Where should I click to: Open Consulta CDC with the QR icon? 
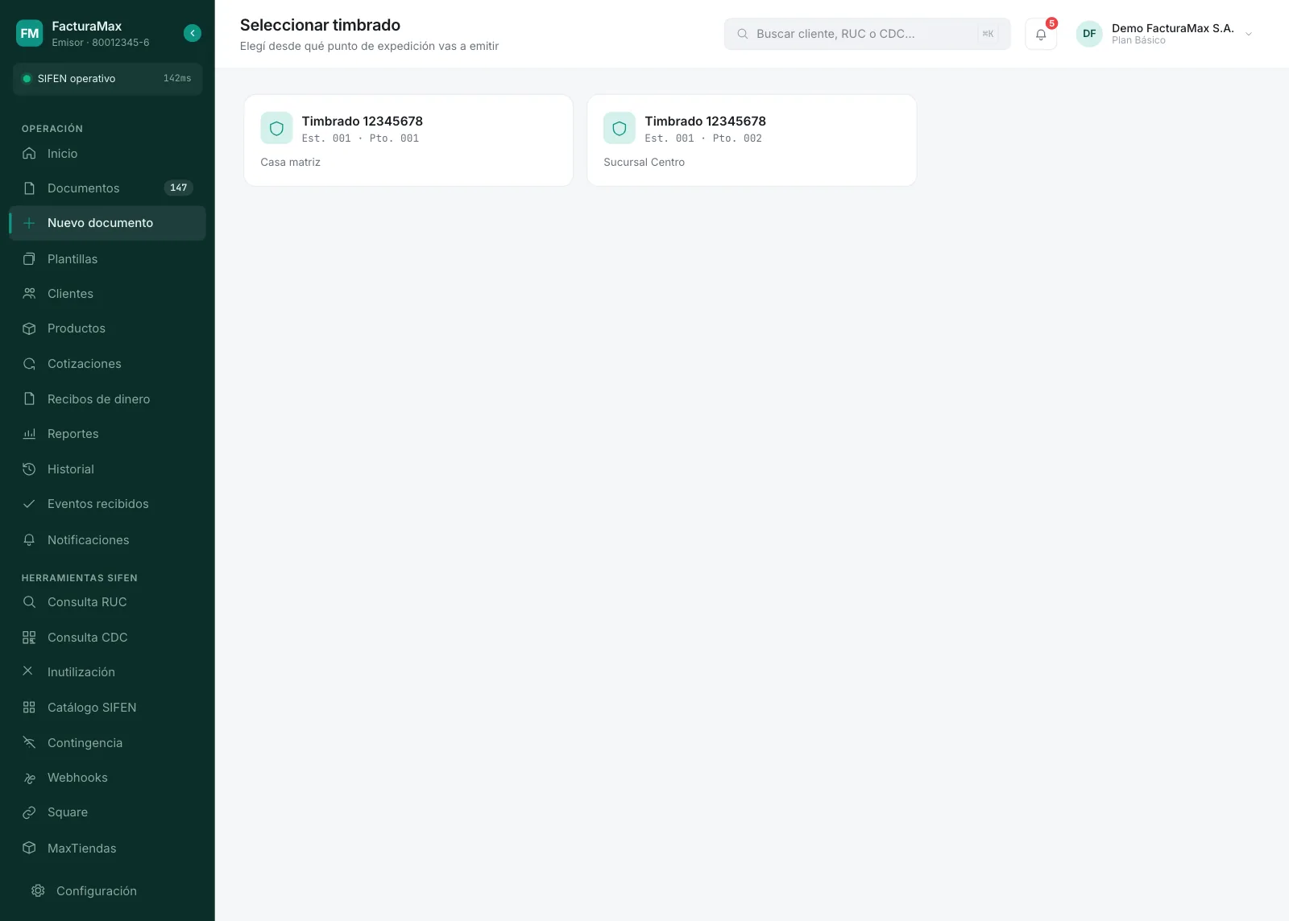click(29, 637)
